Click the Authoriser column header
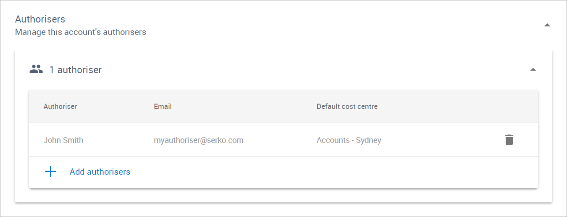 coord(60,106)
